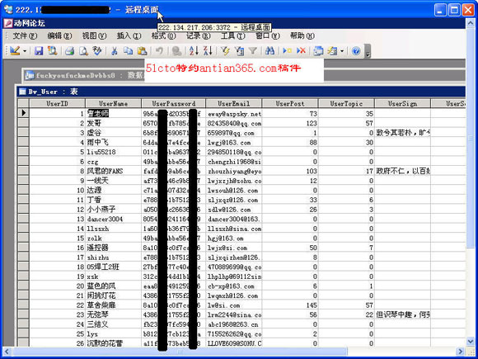Open Help via the question mark icon
This screenshot has height=359, width=478.
pyautogui.click(x=356, y=50)
